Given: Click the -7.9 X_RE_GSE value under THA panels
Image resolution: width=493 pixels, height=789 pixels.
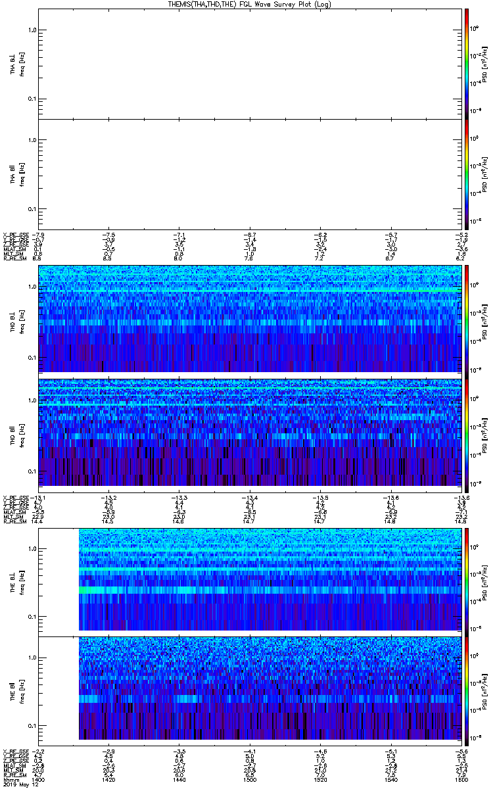Looking at the screenshot, I should (x=38, y=234).
